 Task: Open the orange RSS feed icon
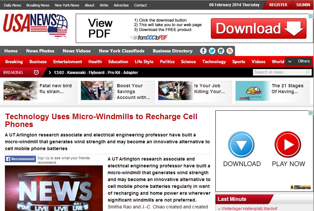click(x=230, y=51)
